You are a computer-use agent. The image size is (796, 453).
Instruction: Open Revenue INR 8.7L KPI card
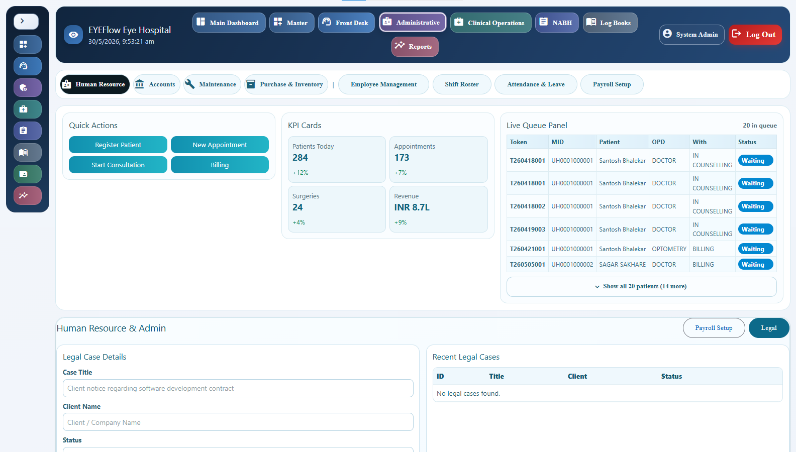click(439, 209)
